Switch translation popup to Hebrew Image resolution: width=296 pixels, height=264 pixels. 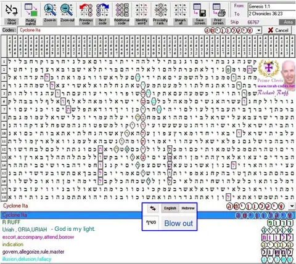[188, 209]
